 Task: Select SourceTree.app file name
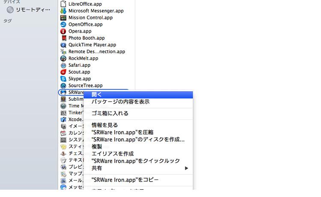(x=85, y=86)
